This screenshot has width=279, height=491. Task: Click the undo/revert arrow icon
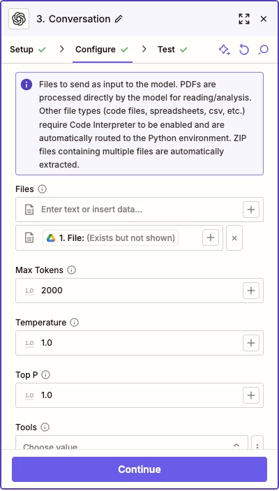click(x=244, y=50)
